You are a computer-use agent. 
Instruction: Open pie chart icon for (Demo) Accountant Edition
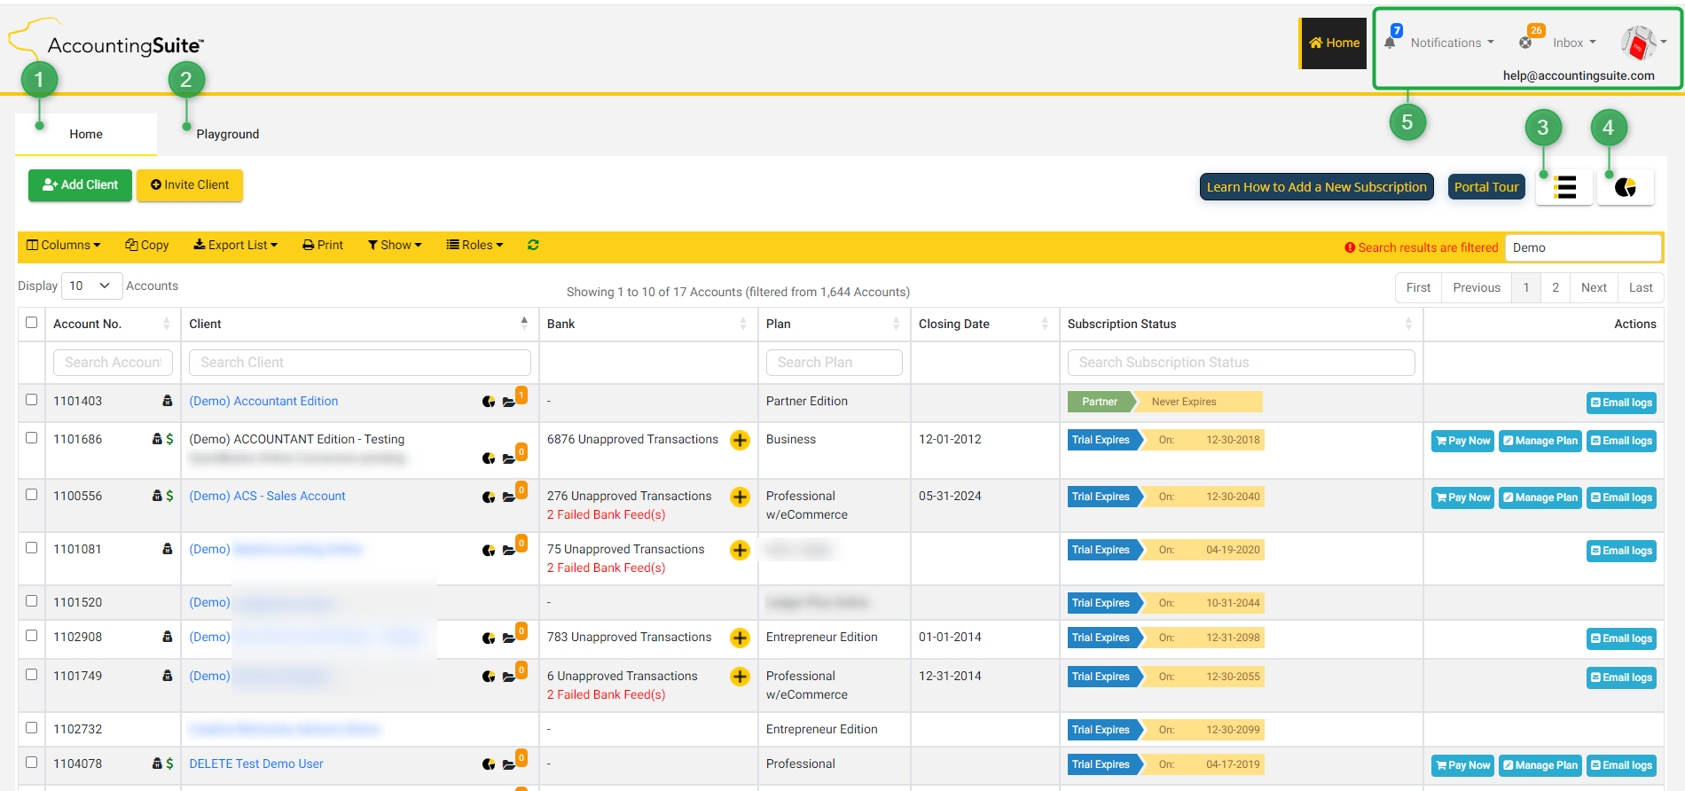click(x=489, y=402)
